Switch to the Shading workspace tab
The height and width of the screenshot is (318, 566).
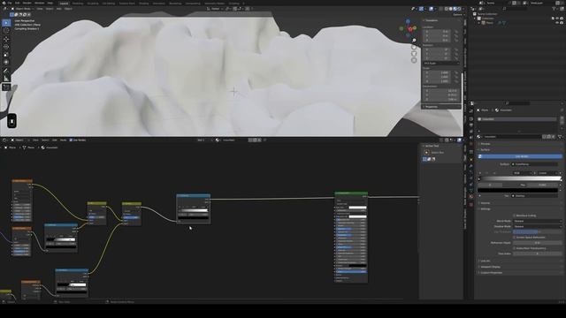pyautogui.click(x=143, y=4)
